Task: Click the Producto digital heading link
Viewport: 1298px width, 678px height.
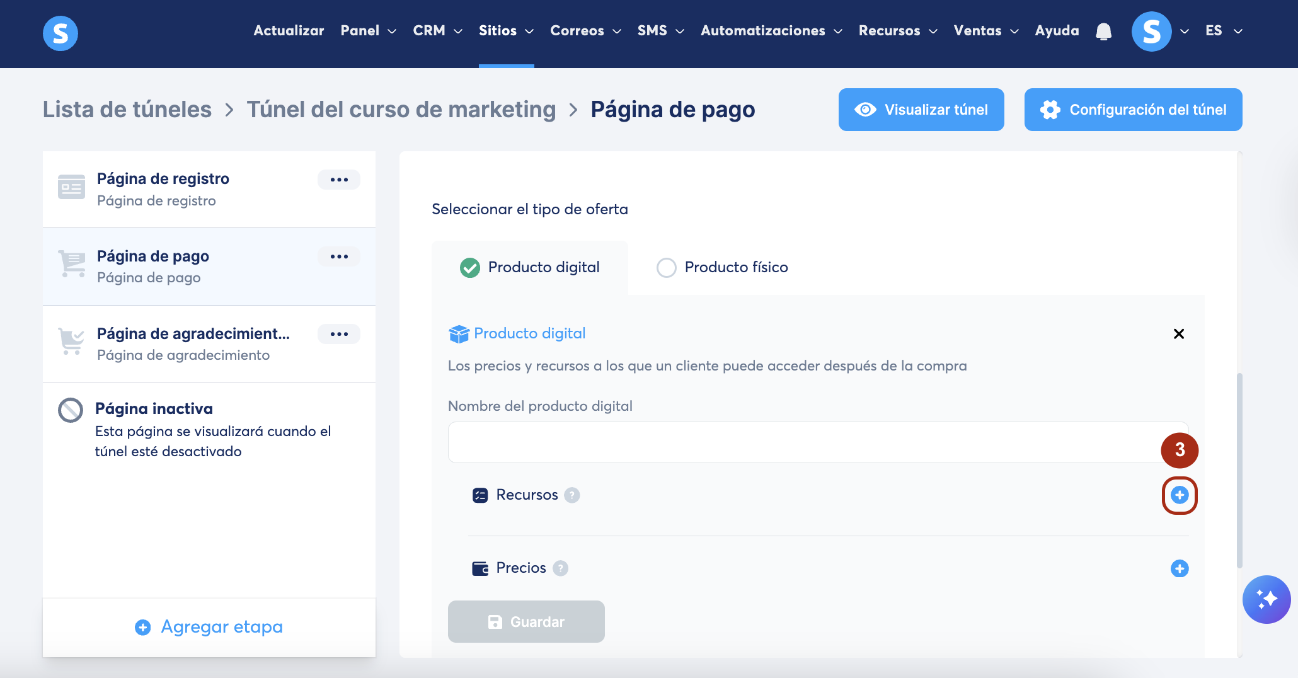Action: coord(529,334)
